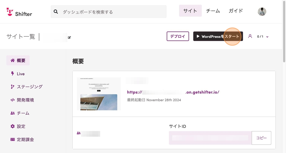Open the getshifter.io site URL link
This screenshot has height=153, width=286.
click(173, 92)
